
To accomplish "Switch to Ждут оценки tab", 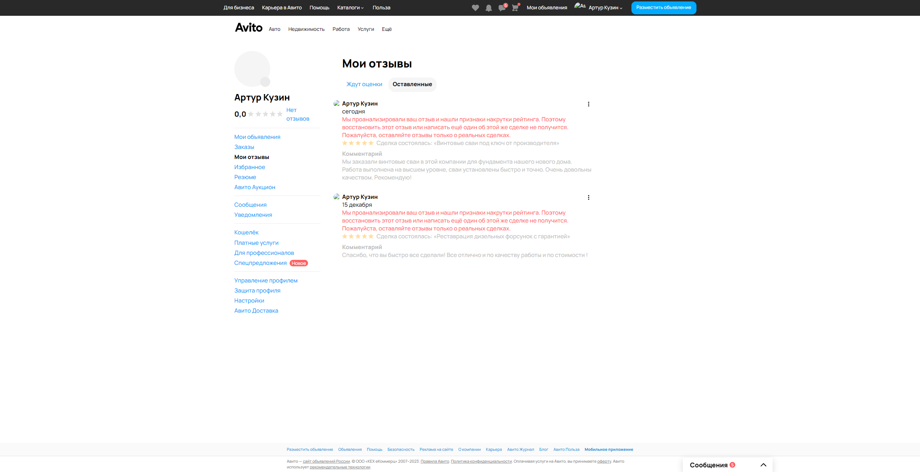I will click(x=364, y=84).
